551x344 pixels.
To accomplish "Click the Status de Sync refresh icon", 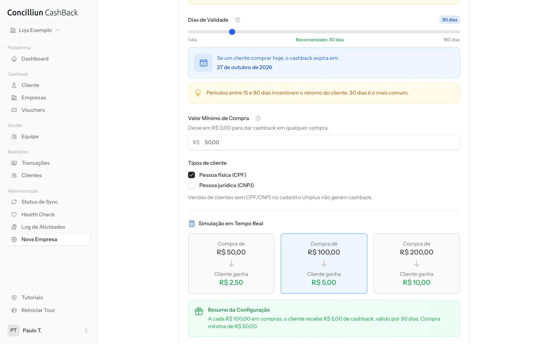I will pos(14,202).
